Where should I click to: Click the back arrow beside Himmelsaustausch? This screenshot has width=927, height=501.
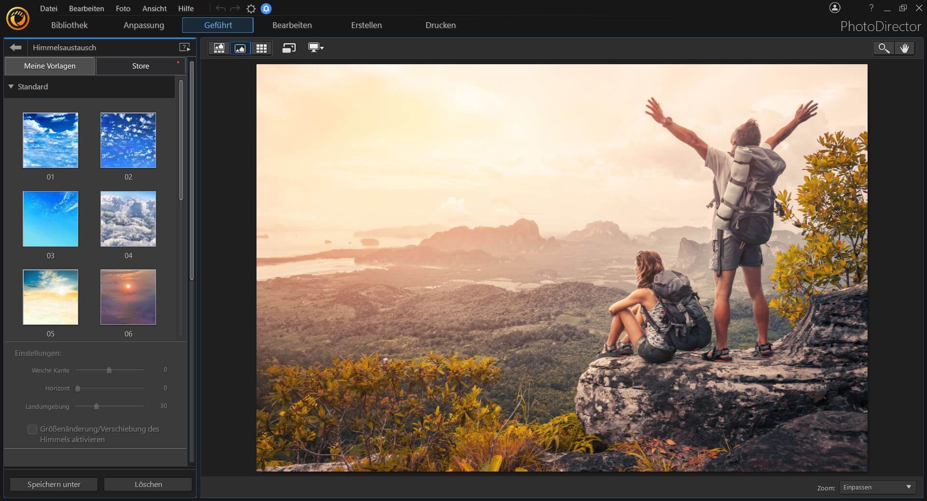(16, 47)
